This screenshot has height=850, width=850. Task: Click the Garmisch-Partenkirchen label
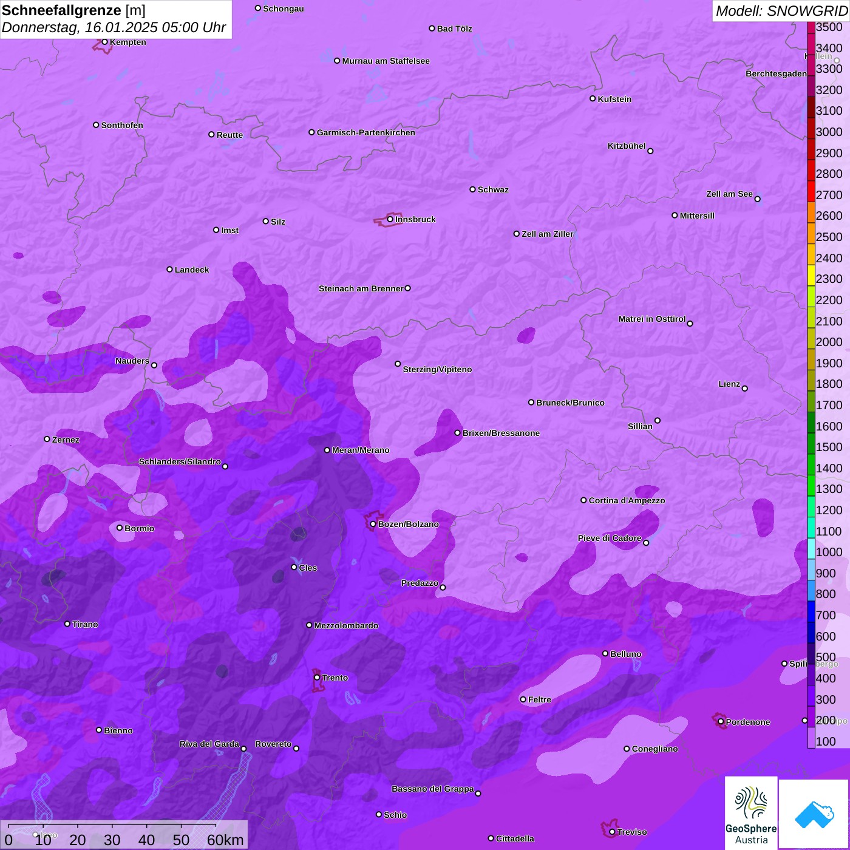(x=366, y=132)
